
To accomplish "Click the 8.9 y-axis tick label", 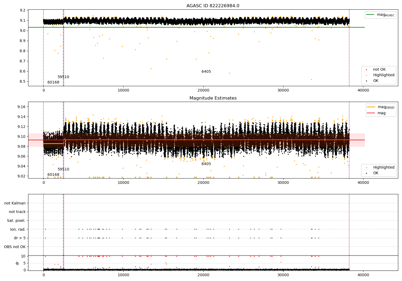I will pyautogui.click(x=23, y=41).
